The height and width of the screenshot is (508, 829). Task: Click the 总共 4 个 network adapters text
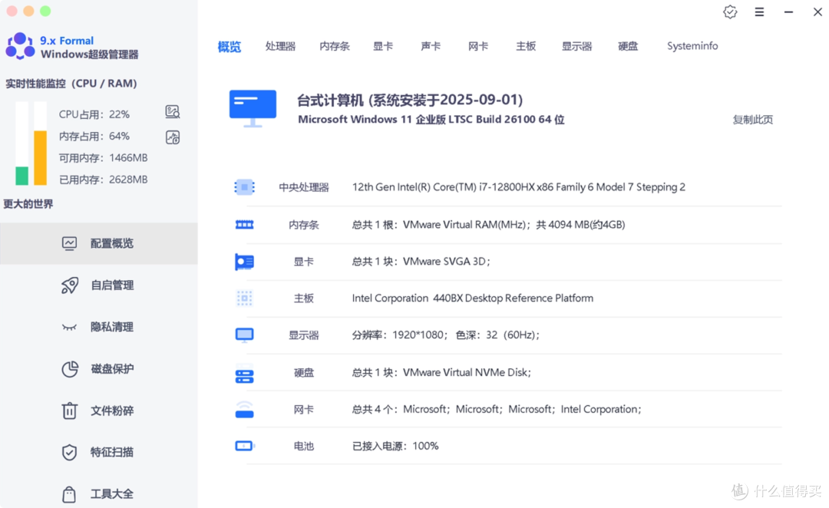(x=497, y=410)
